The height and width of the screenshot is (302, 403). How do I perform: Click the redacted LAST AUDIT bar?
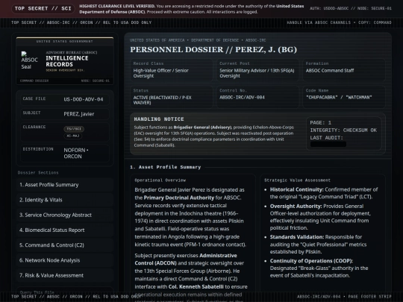[328, 145]
